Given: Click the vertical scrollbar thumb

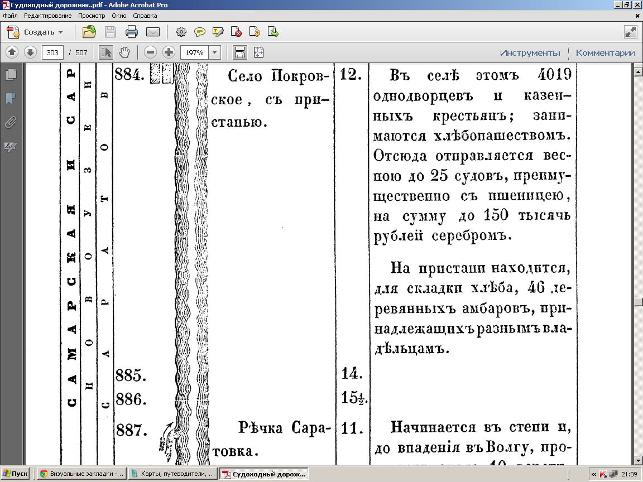Looking at the screenshot, I should (x=638, y=302).
